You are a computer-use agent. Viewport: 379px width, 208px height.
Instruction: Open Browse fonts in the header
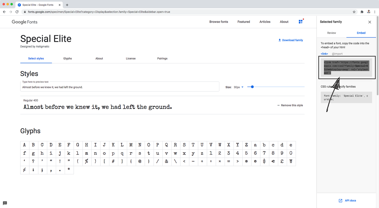219,22
